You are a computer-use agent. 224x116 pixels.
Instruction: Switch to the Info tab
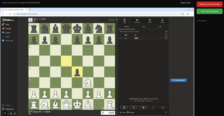(160, 27)
